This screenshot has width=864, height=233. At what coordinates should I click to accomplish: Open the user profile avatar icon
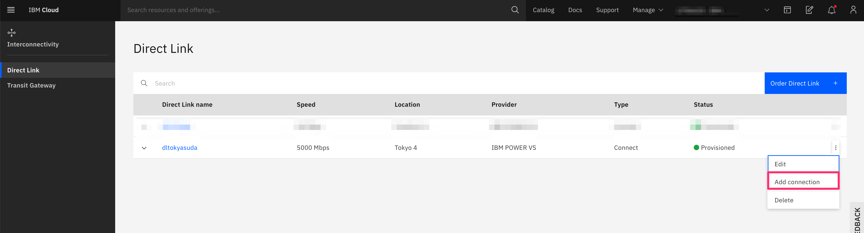click(x=853, y=10)
